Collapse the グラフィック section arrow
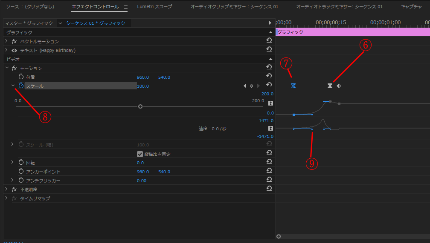The image size is (430, 243). click(x=270, y=32)
